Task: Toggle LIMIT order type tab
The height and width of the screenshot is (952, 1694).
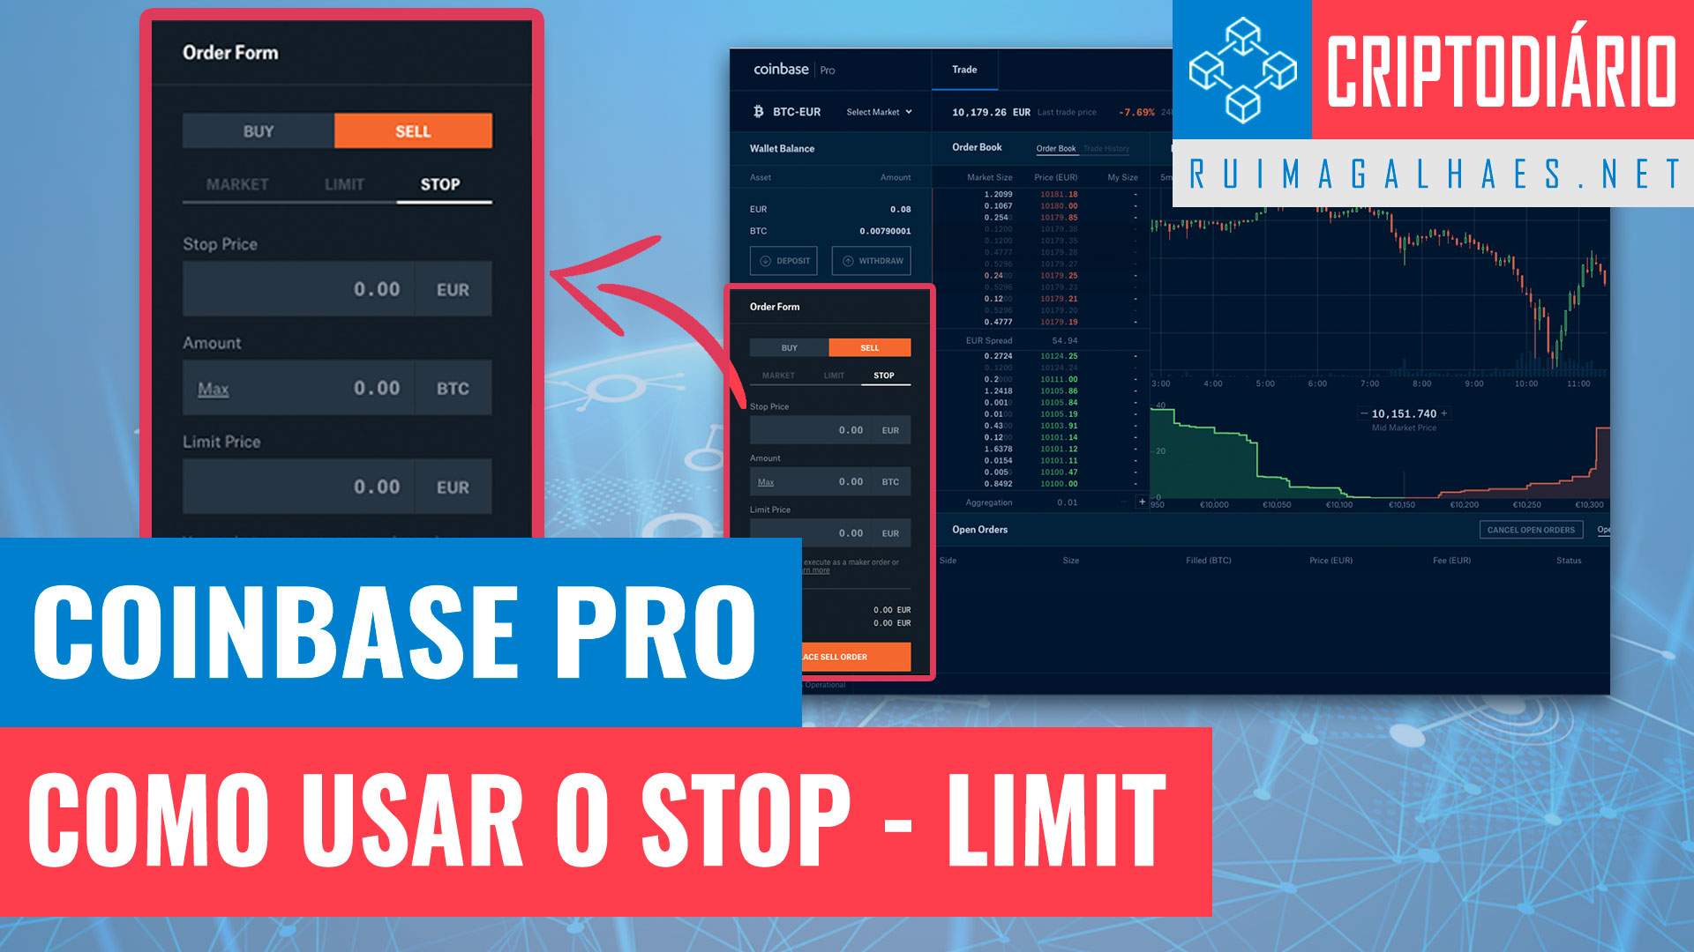Action: pyautogui.click(x=336, y=185)
